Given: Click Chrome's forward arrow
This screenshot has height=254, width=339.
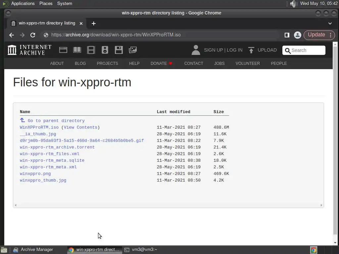Looking at the screenshot, I should tap(22, 35).
